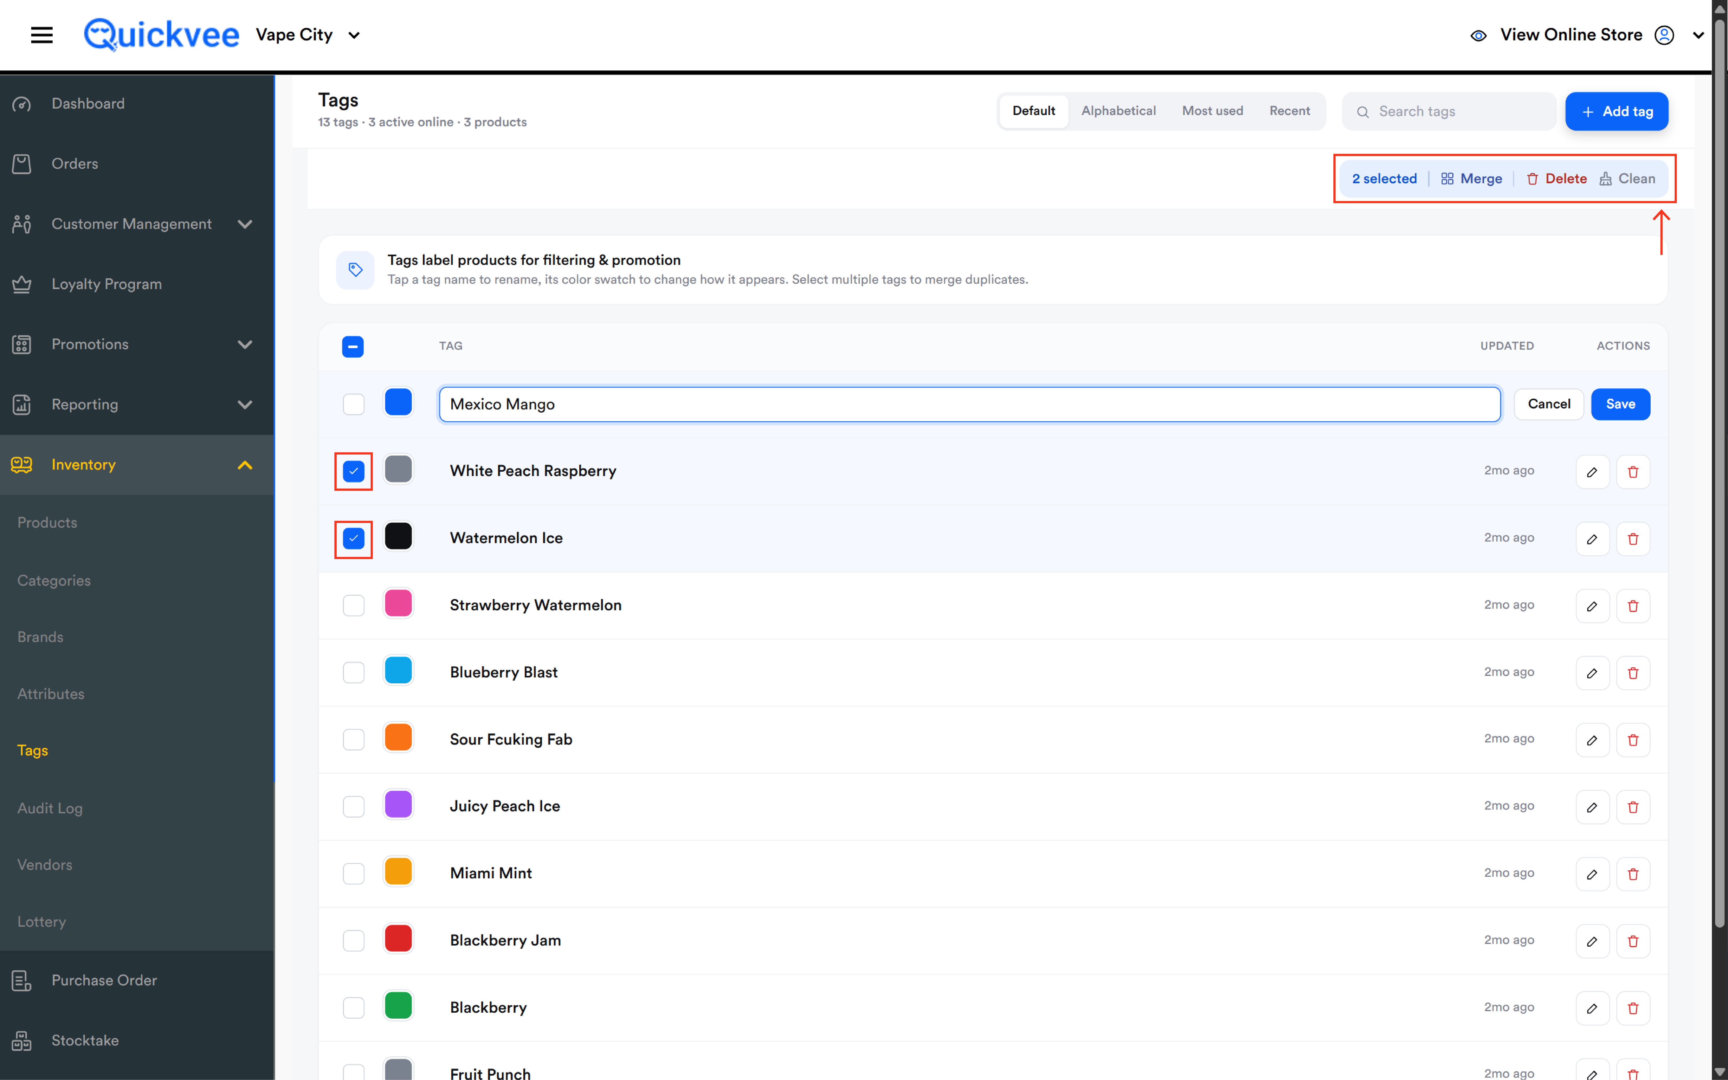1728x1080 pixels.
Task: Expand the Promotions submenu
Action: click(245, 344)
